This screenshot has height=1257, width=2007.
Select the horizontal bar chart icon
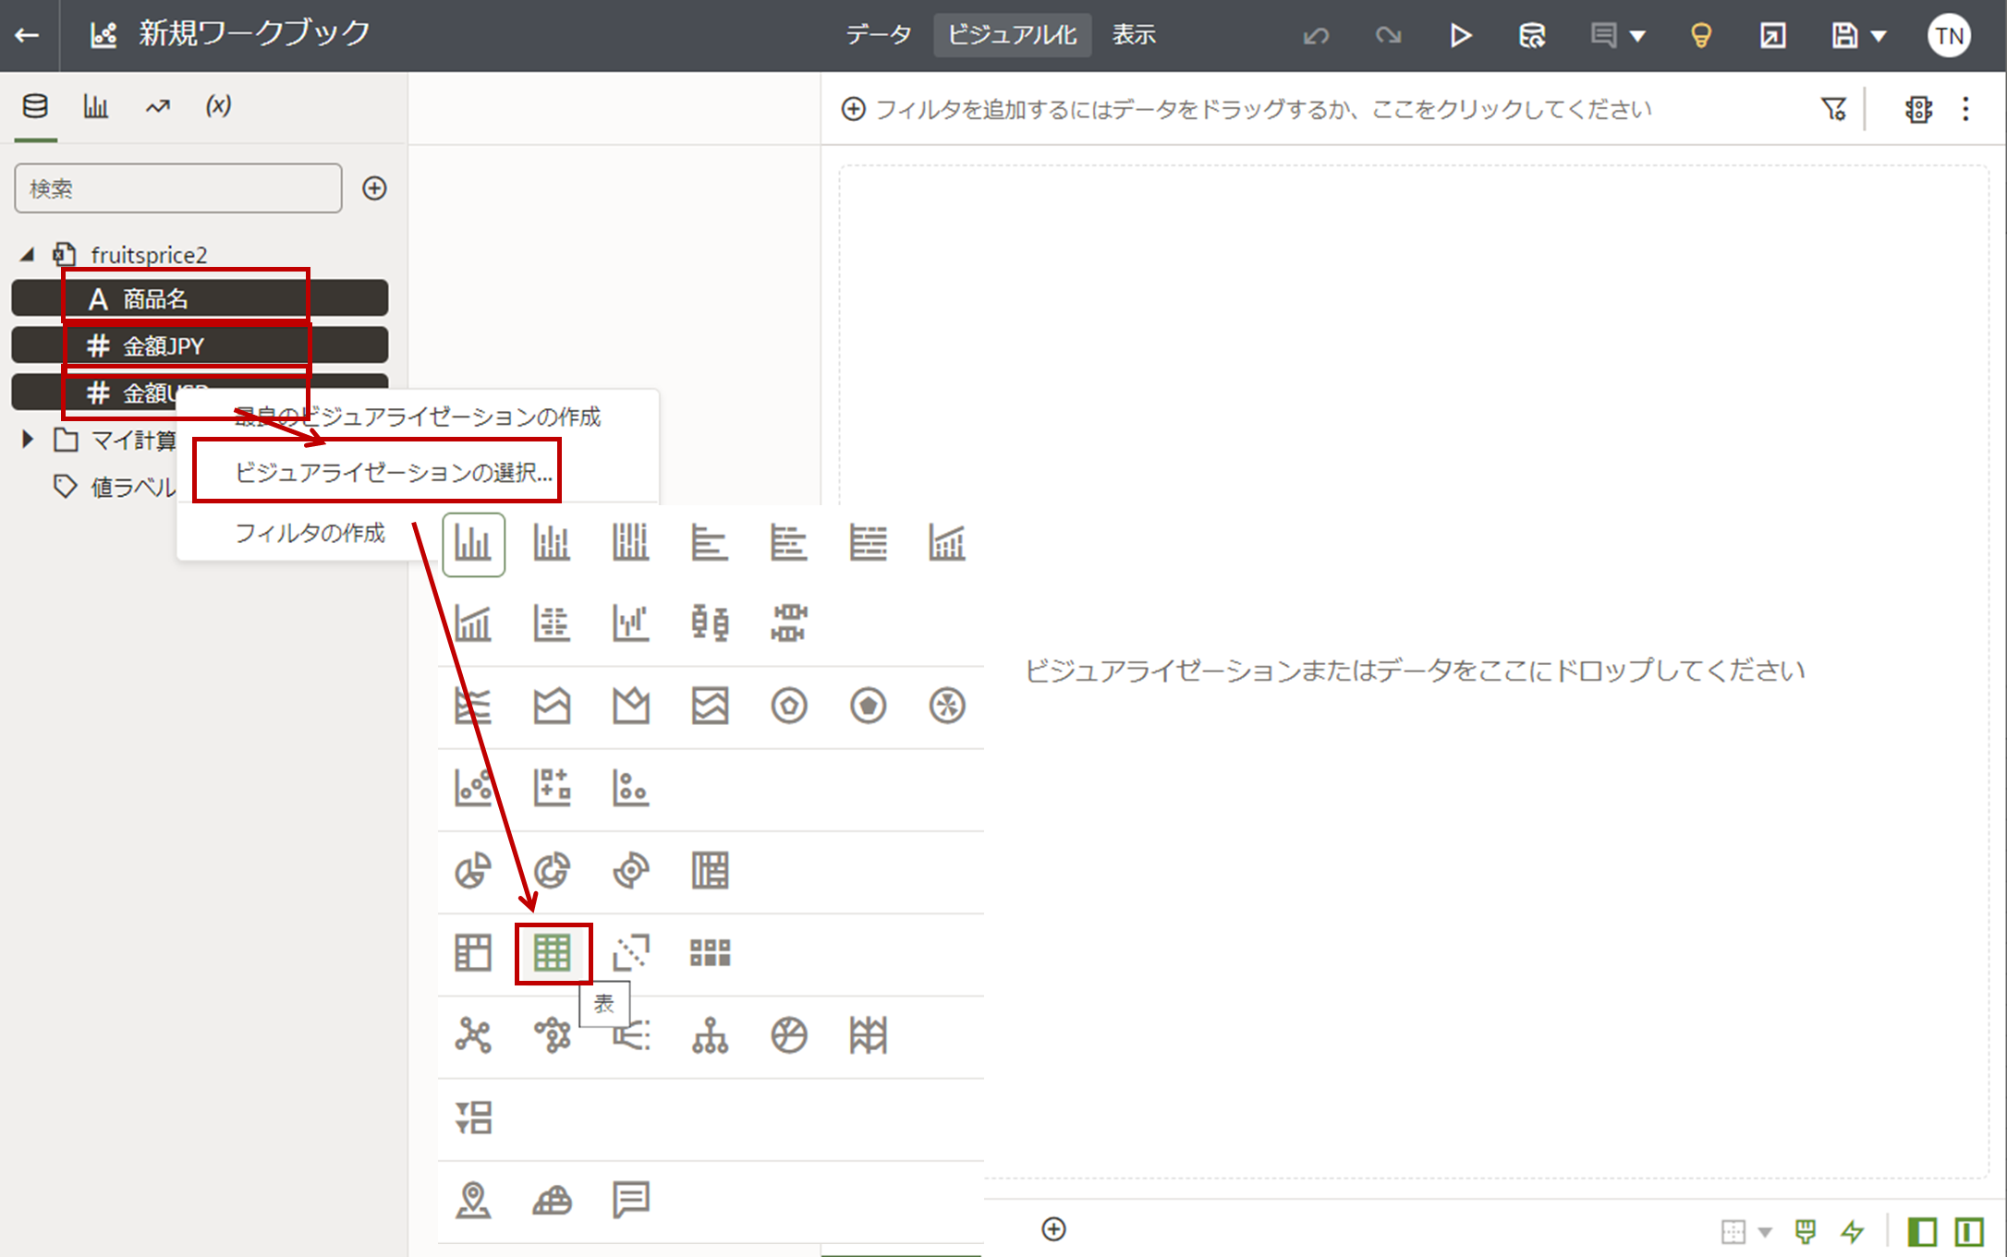pos(709,543)
